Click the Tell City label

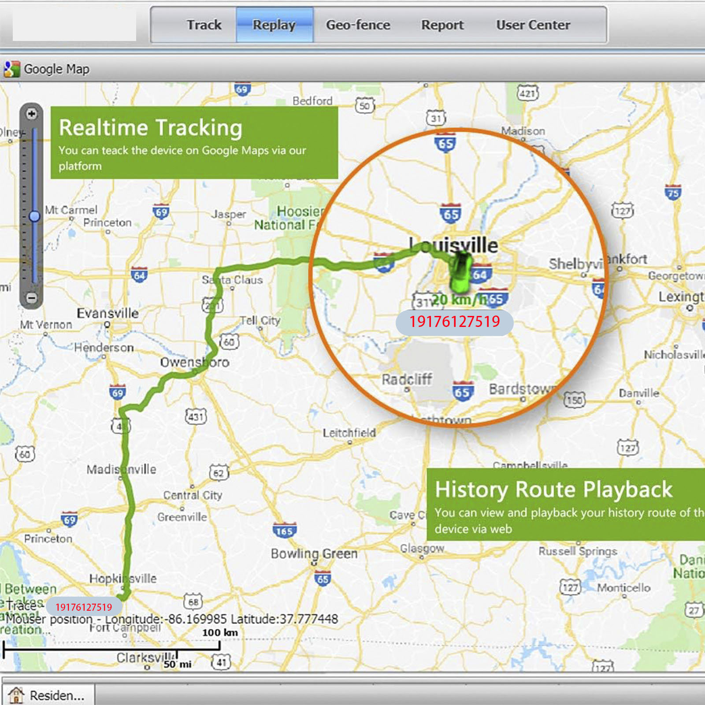coord(260,320)
